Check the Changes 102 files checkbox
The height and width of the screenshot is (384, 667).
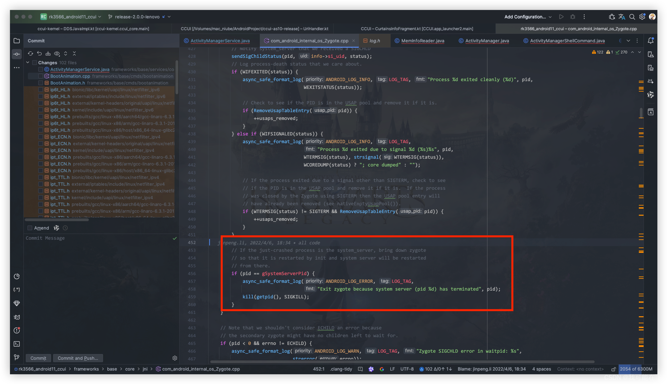pos(34,63)
